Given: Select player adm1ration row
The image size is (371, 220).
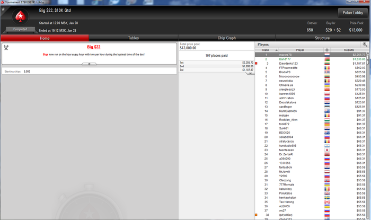Looking at the screenshot, I should [x=311, y=98].
